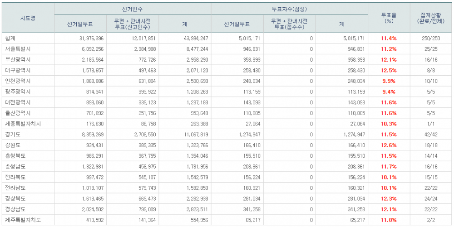This screenshot has width=454, height=227.
Task: Click the 집계상황(완료/전체) column header
Action: [x=431, y=18]
